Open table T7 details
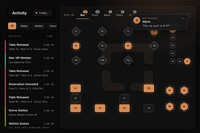 [x=128, y=46]
